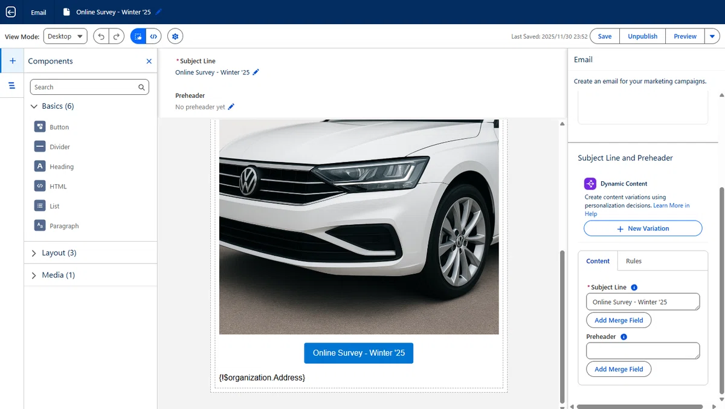Click the 'No preheader yet' text
This screenshot has height=409, width=725.
pos(200,107)
